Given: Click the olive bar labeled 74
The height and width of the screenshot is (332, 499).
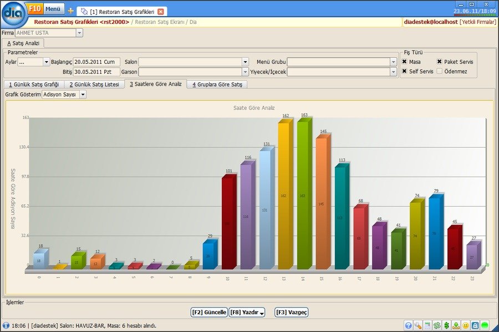Looking at the screenshot, I should pos(417,234).
